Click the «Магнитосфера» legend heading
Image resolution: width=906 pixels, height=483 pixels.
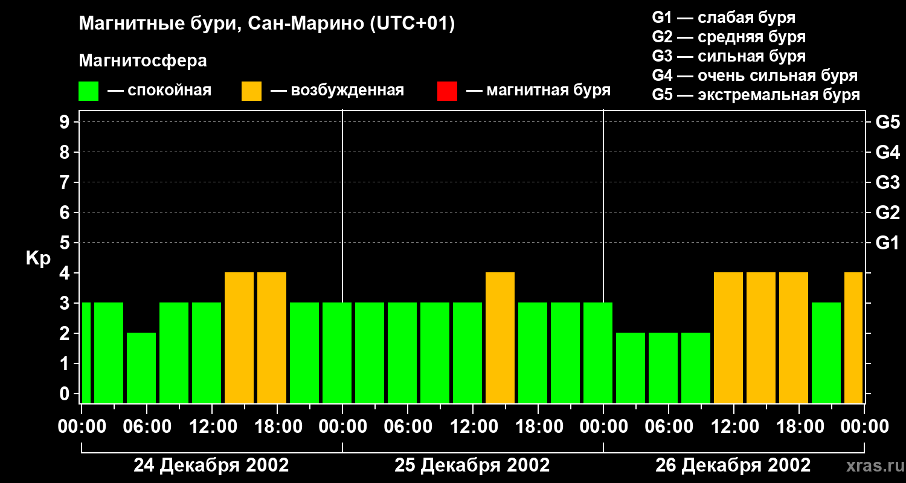pos(143,60)
